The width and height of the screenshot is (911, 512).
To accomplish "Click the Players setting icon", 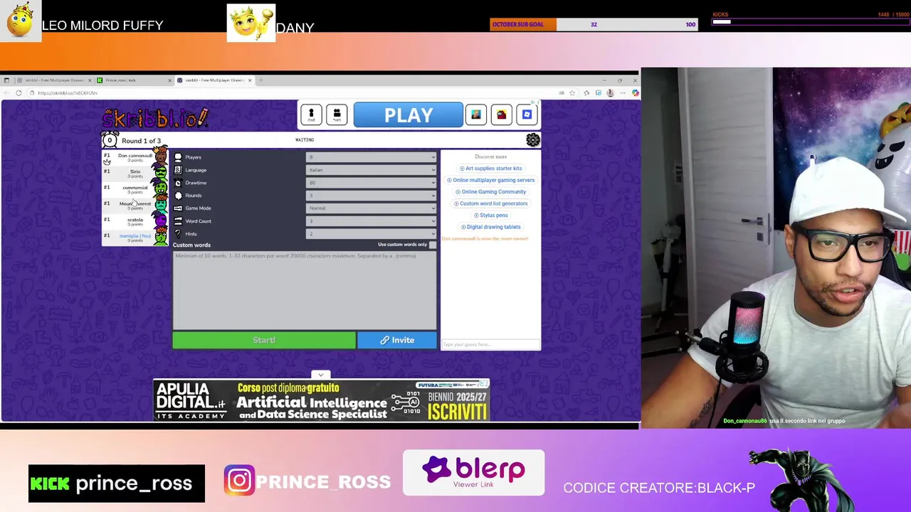I will point(178,157).
